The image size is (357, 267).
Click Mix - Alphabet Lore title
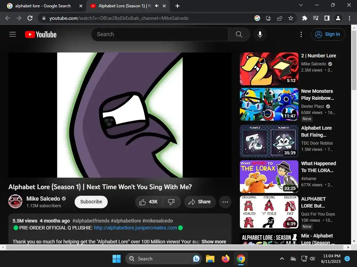(318, 239)
